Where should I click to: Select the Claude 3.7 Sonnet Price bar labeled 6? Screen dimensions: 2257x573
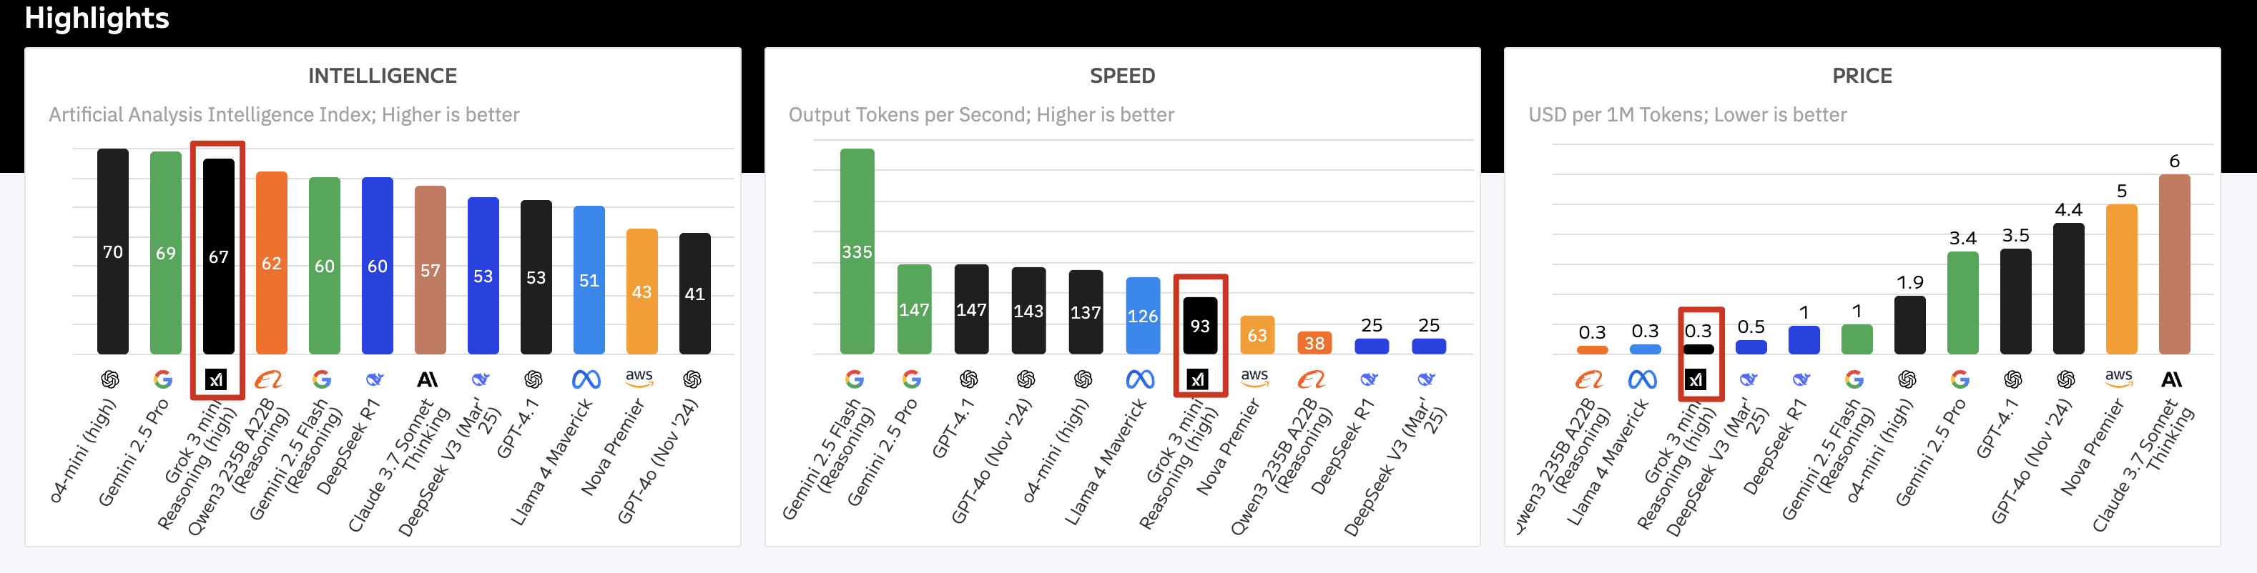(x=2175, y=264)
